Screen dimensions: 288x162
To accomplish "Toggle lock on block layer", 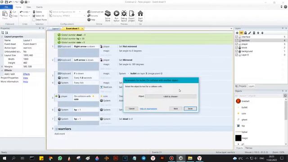I will [240, 48].
